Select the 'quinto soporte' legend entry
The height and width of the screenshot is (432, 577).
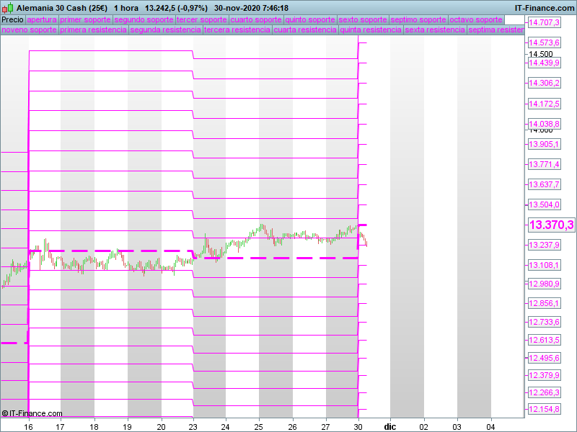pos(310,19)
